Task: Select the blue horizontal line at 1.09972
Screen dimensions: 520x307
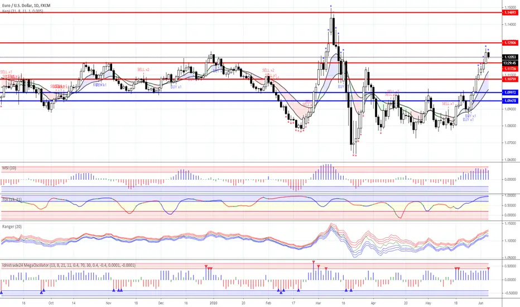Action: coord(251,93)
